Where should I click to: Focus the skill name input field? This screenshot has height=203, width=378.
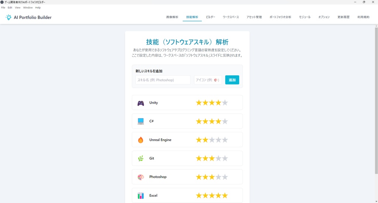pyautogui.click(x=163, y=80)
